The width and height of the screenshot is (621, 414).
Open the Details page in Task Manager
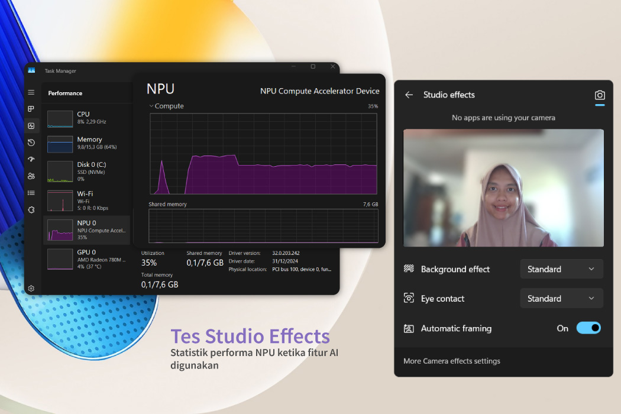(31, 193)
